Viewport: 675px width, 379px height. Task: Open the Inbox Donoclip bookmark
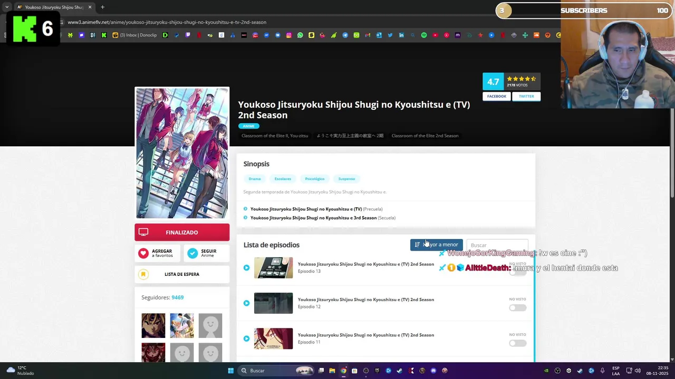click(x=134, y=35)
